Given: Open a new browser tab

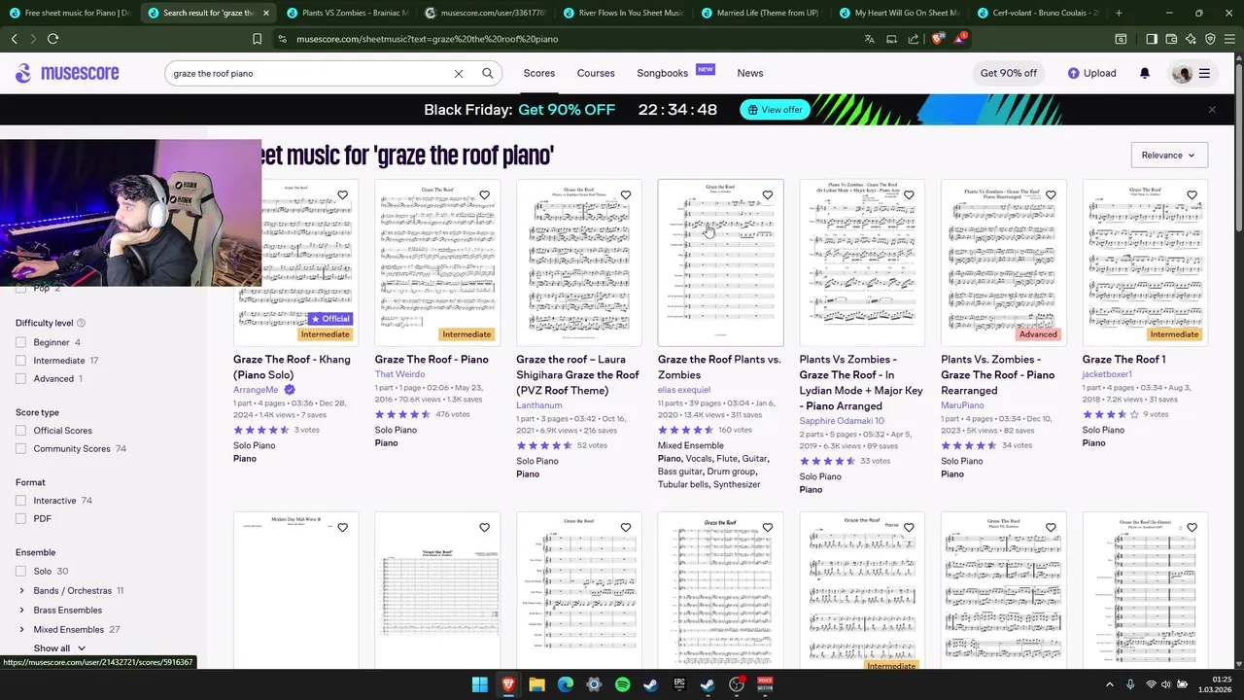Looking at the screenshot, I should tap(1119, 13).
